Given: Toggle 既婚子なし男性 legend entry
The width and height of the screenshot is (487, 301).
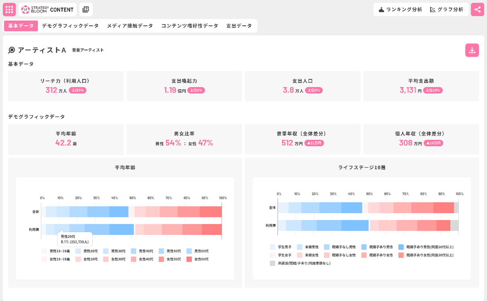Looking at the screenshot, I should [x=340, y=247].
